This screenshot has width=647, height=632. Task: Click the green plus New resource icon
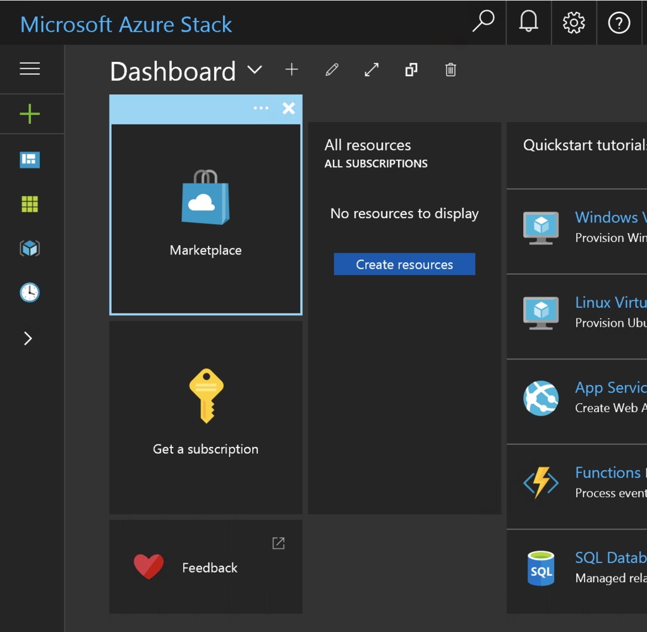pos(30,114)
